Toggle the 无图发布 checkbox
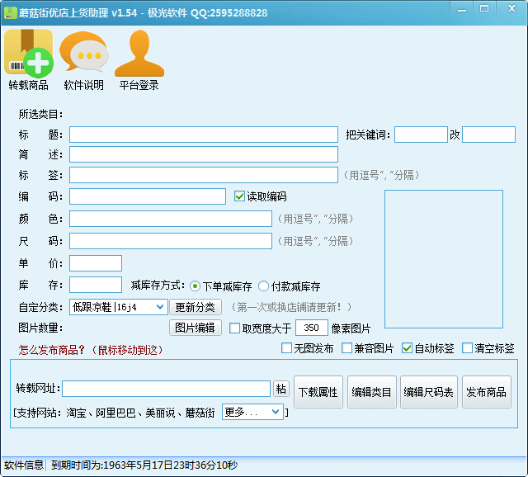Screen dimensions: 528x477 point(287,348)
